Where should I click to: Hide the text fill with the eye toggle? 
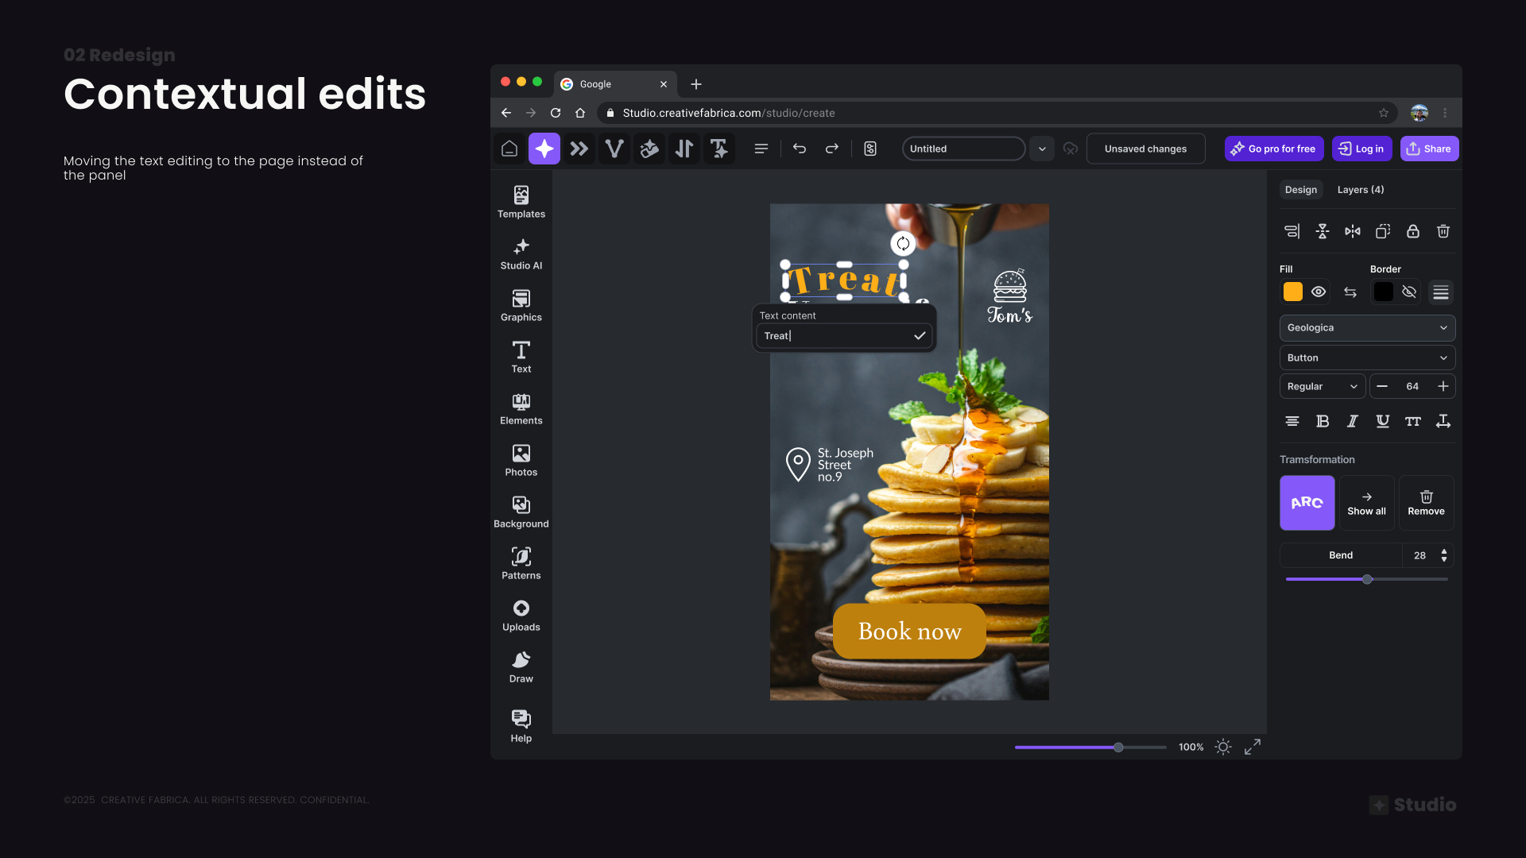[1319, 292]
